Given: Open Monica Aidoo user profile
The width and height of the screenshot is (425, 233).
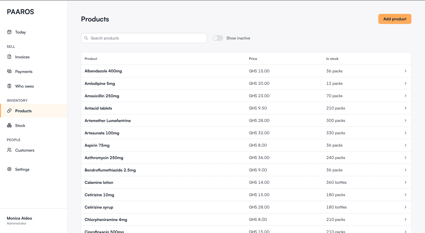Looking at the screenshot, I should pyautogui.click(x=19, y=220).
